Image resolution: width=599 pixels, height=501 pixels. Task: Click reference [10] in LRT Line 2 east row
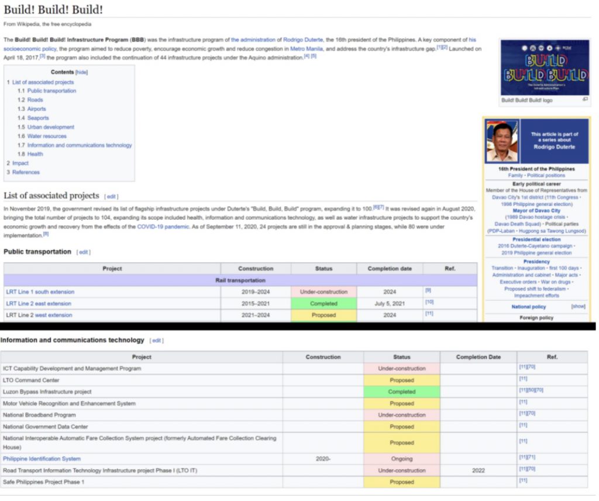[429, 302]
